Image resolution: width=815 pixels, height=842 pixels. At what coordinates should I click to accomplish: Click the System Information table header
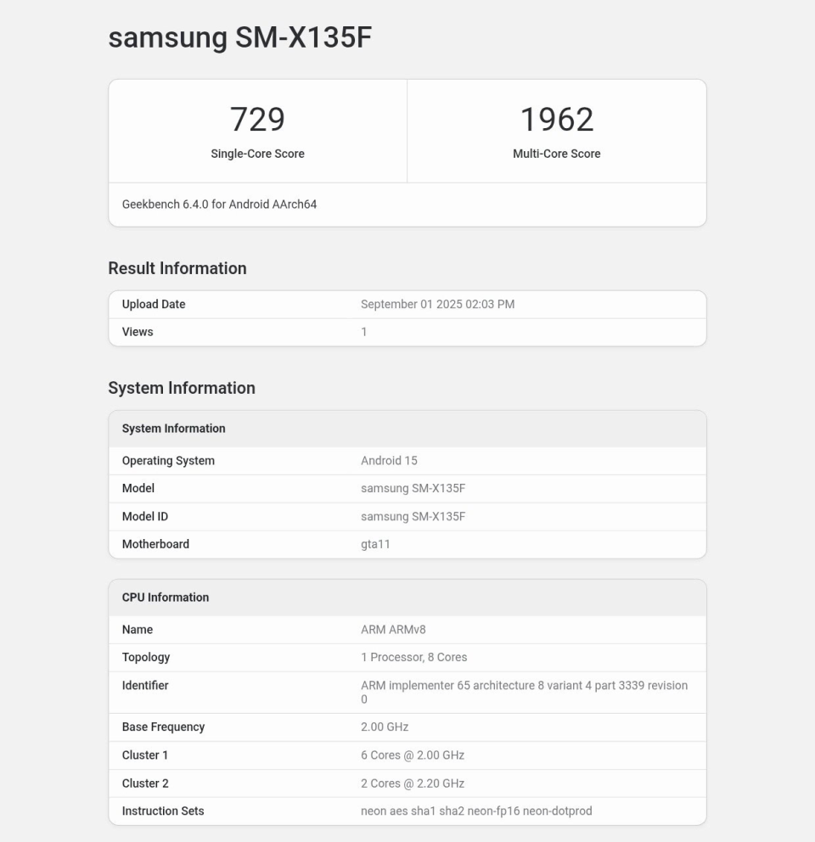[x=174, y=429]
